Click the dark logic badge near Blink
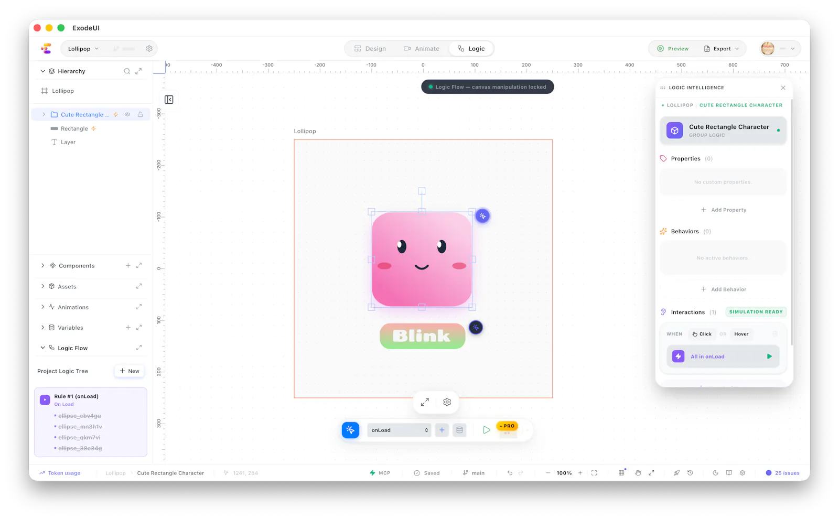The height and width of the screenshot is (519, 839). tap(476, 328)
